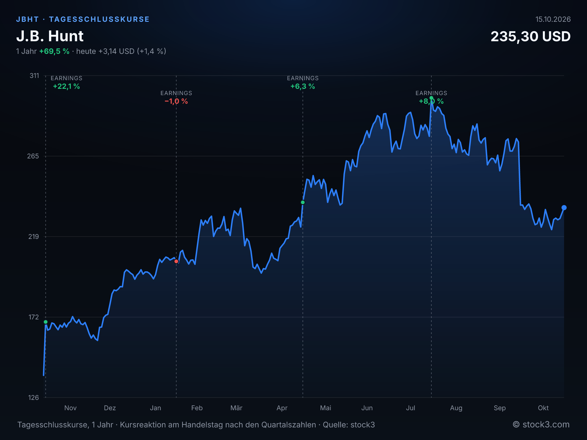Click the © stock3.com credit
The image size is (587, 440).
(x=541, y=425)
